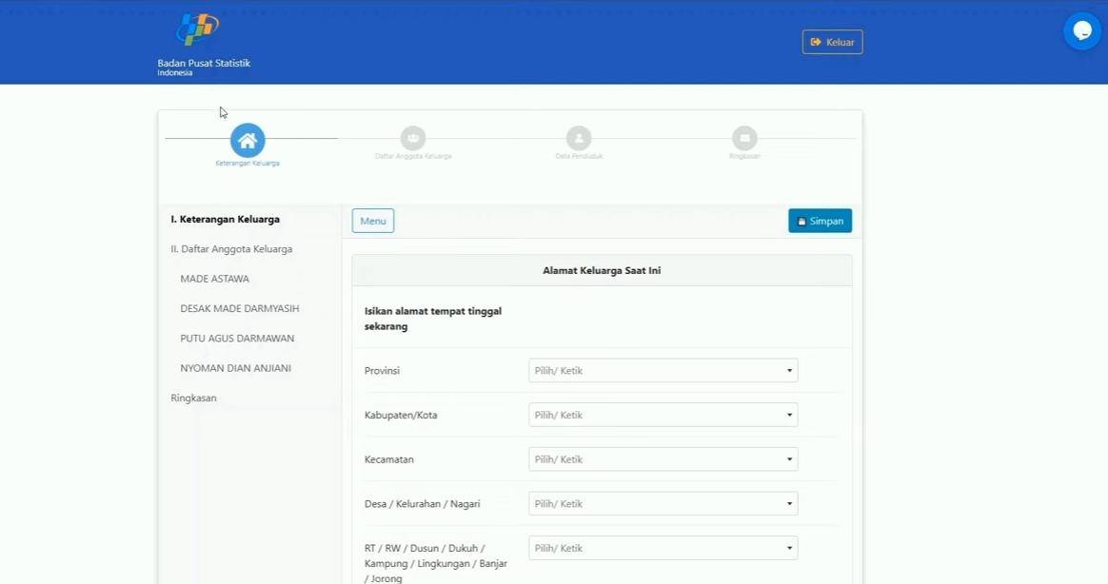Select the Keterangan Keluarga home step icon
This screenshot has height=584, width=1108.
tap(247, 141)
